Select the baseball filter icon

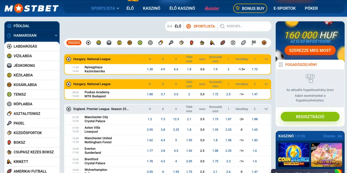pos(233,43)
